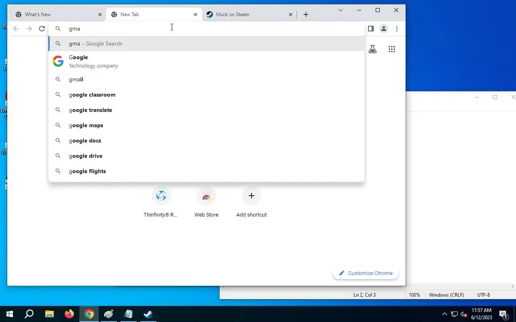Go forward with the forward arrow
This screenshot has width=516, height=322.
tap(29, 29)
